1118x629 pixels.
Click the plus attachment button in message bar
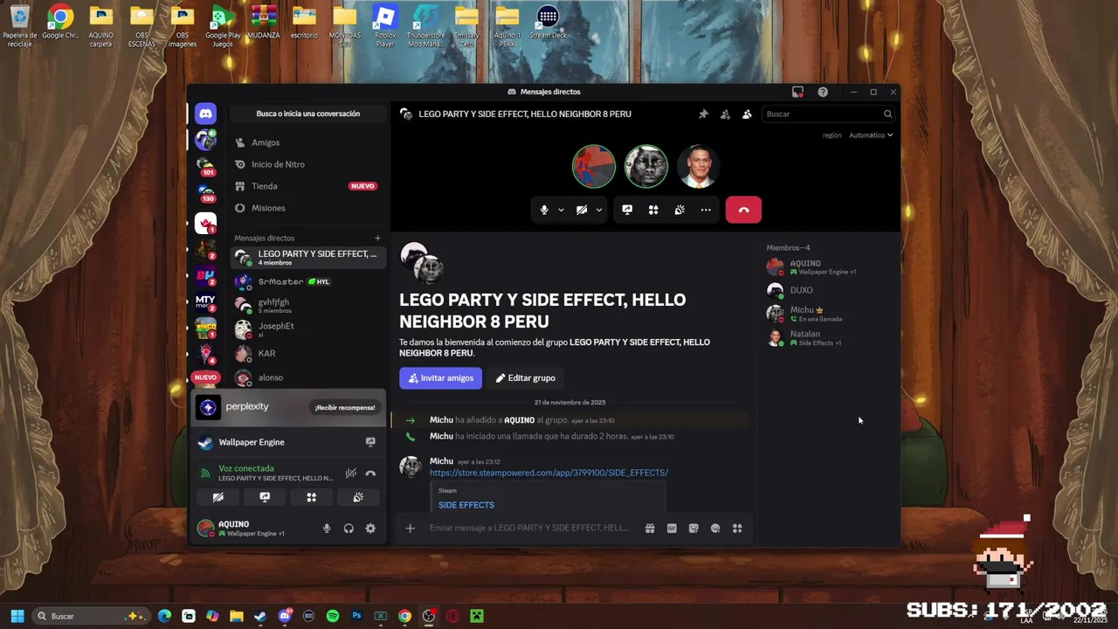tap(410, 528)
